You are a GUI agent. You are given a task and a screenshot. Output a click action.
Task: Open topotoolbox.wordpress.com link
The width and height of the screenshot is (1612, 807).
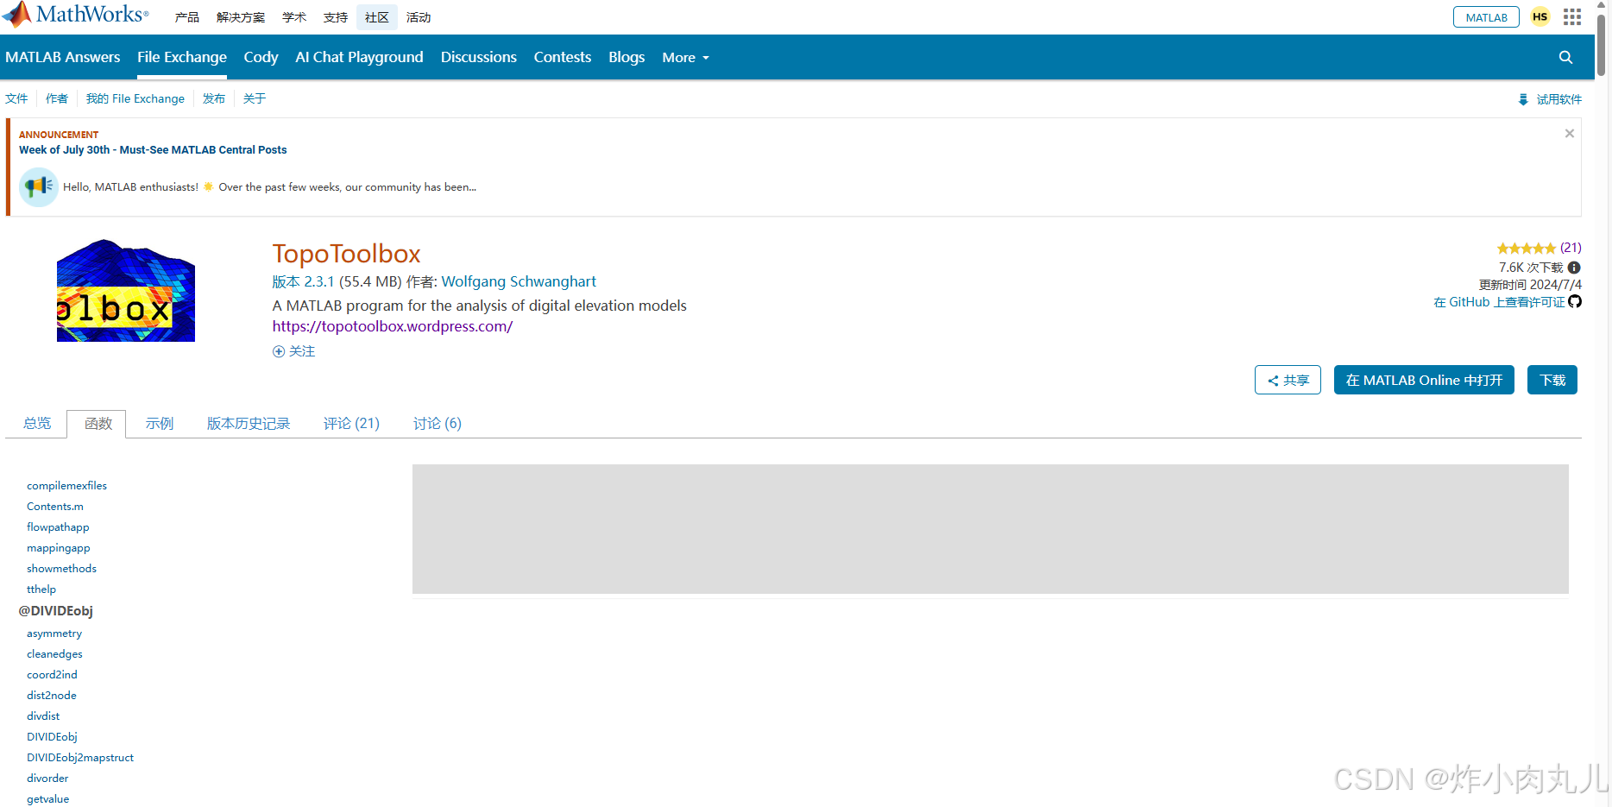click(x=393, y=326)
